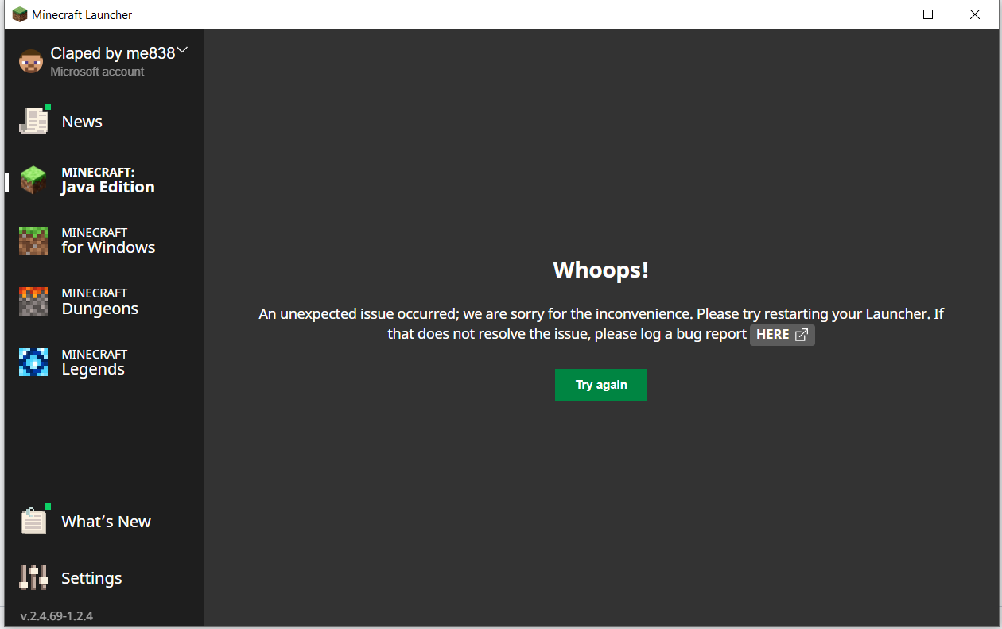The width and height of the screenshot is (1002, 629).
Task: Switch to MINECRAFT: Java Edition label
Action: coord(108,181)
